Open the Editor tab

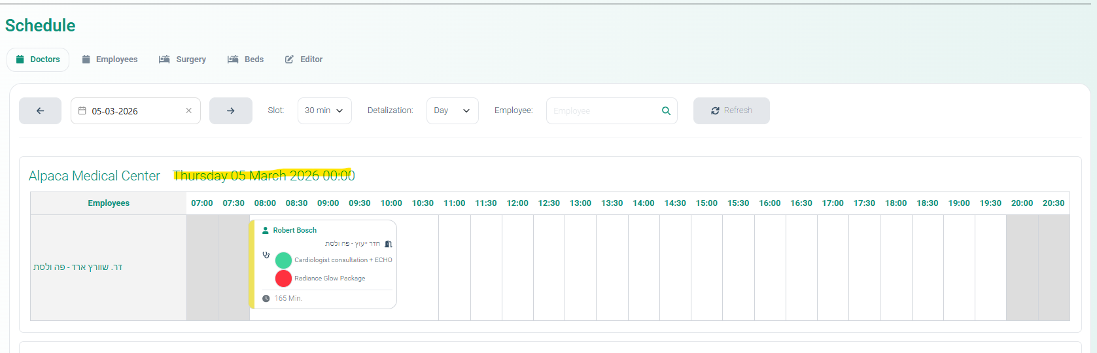click(304, 59)
